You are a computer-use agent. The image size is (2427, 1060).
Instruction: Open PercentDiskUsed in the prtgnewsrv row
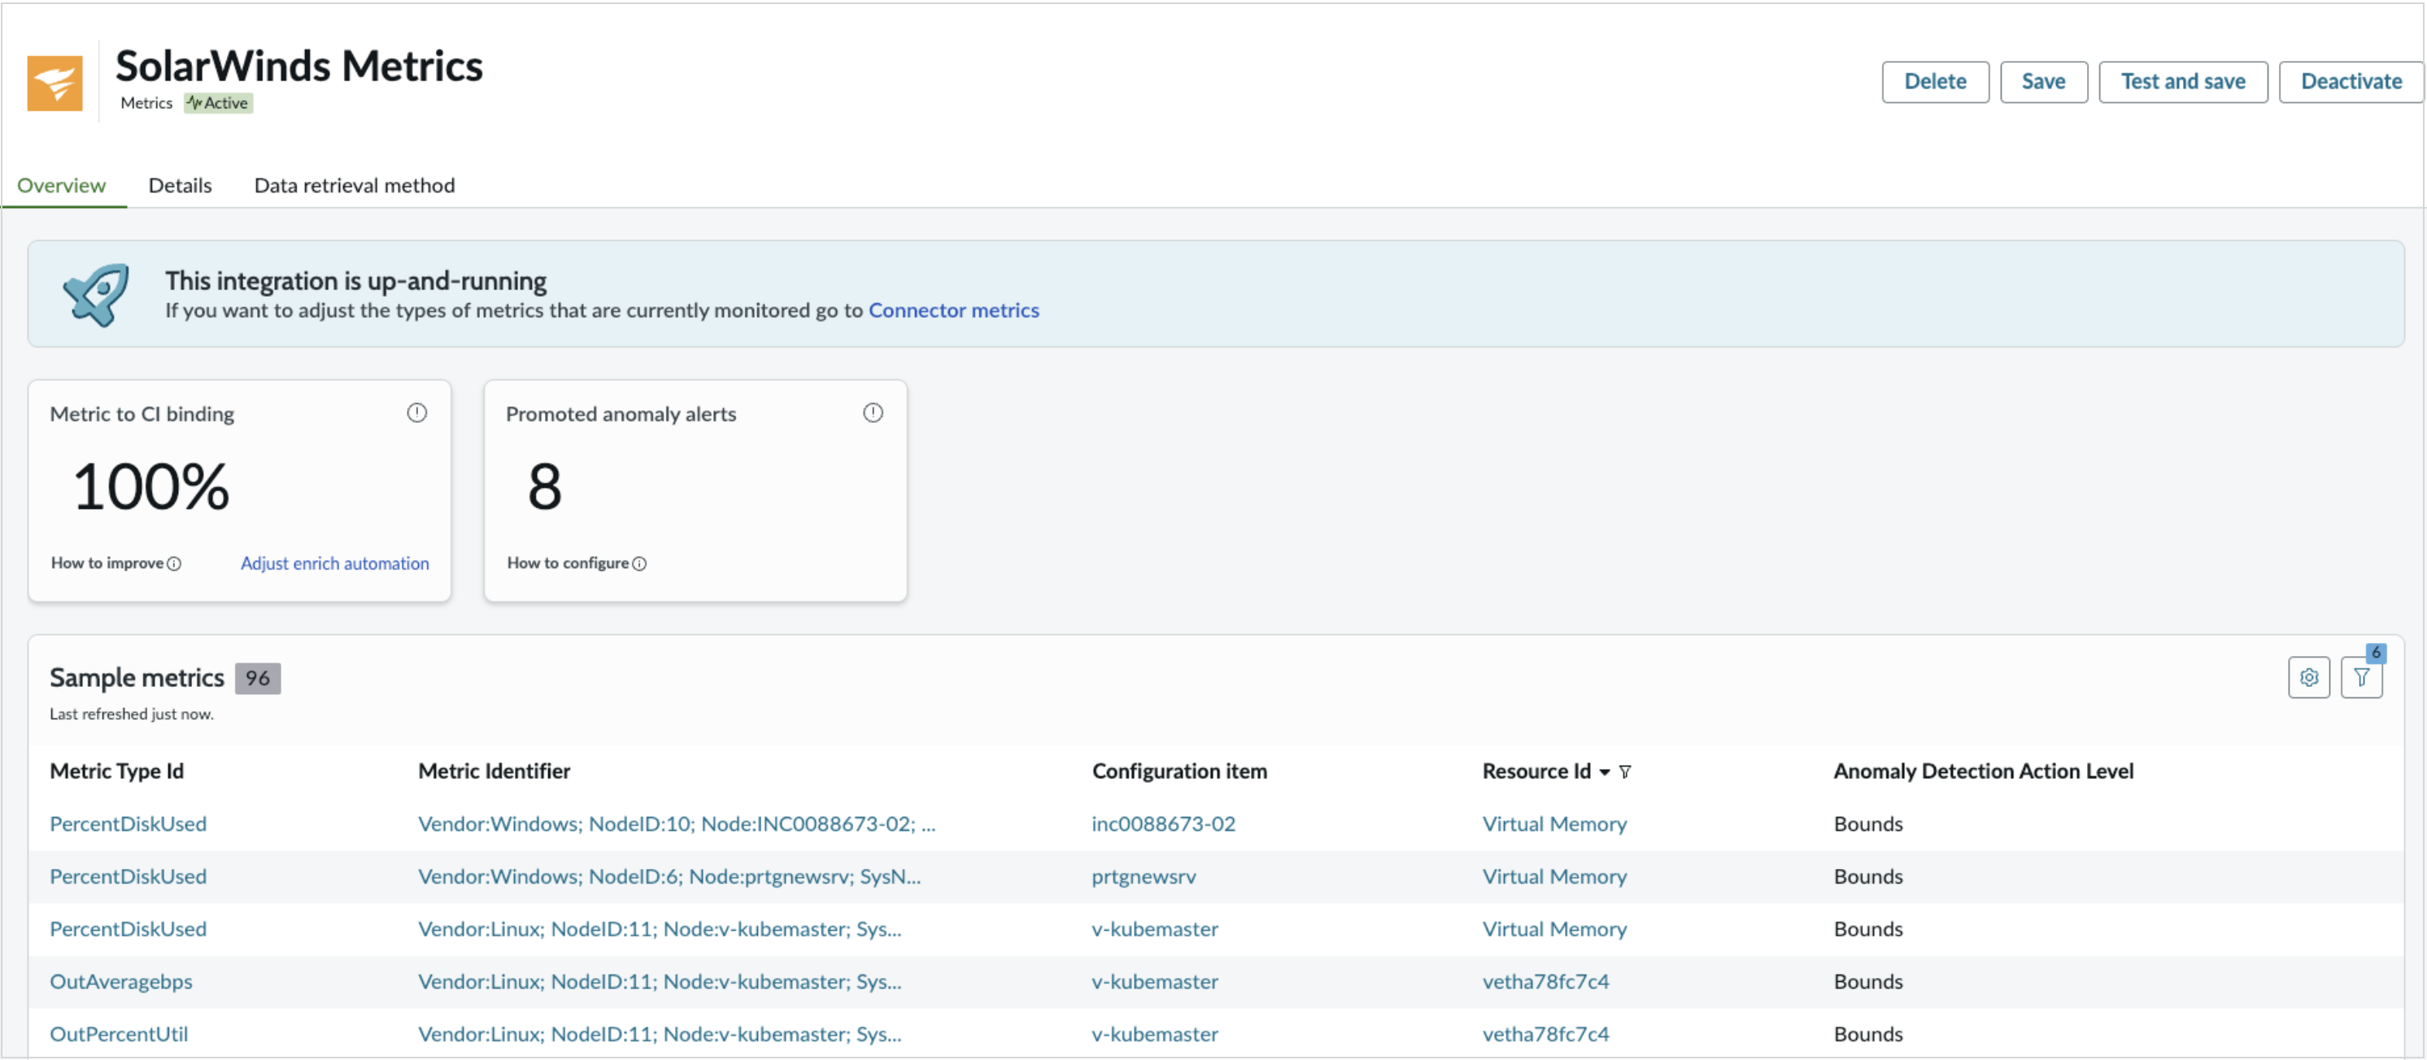point(129,876)
